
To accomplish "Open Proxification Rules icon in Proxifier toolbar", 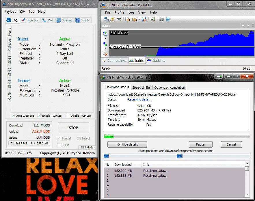I will tap(113, 19).
